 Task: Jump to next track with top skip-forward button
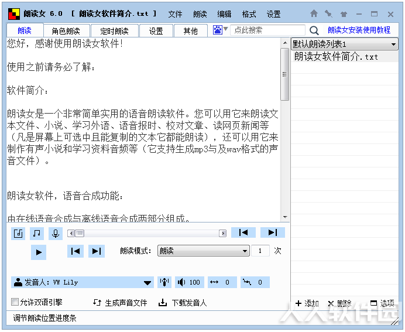click(x=273, y=232)
